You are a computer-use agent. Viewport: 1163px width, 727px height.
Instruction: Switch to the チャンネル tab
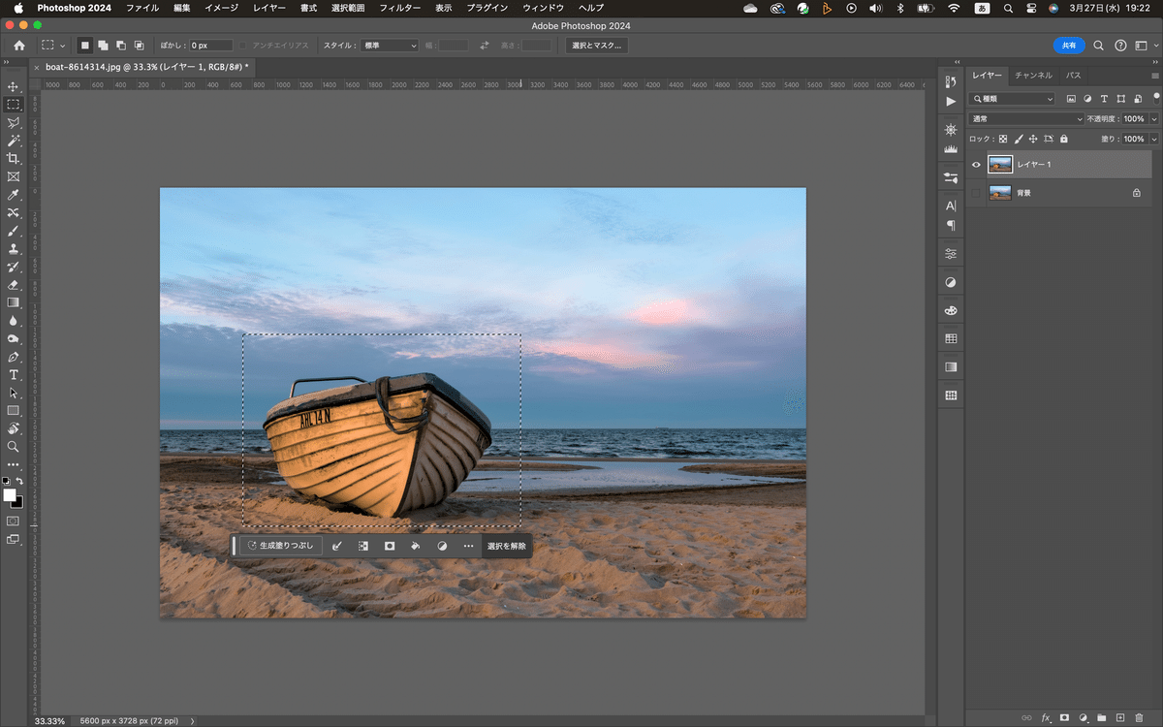(x=1033, y=75)
